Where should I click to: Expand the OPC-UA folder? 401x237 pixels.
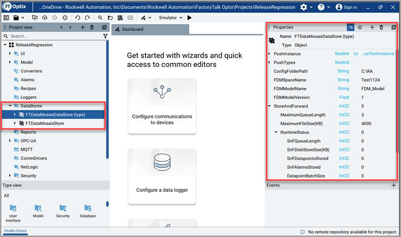(10, 141)
